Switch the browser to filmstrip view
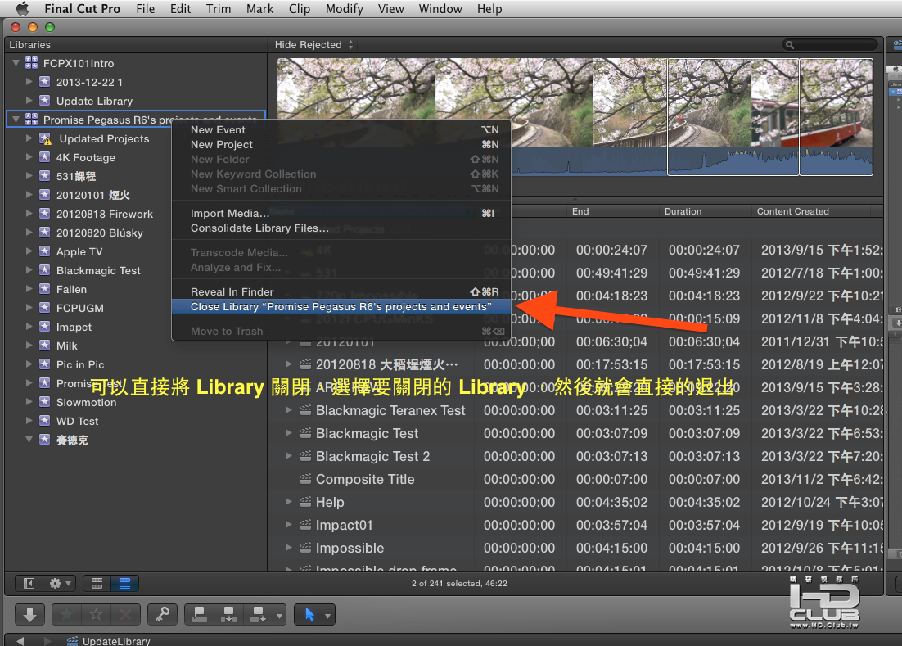 coord(97,583)
